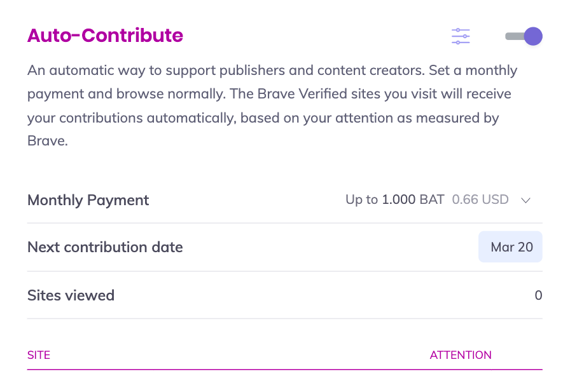Image resolution: width=570 pixels, height=390 pixels.
Task: Sort by the ATTENTION column header
Action: click(461, 355)
